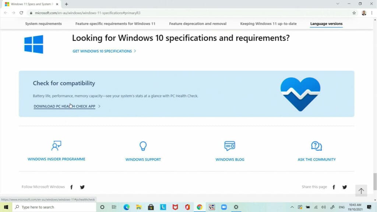Click DOWNLOAD PC HEALTH CHECK APP link

tap(64, 106)
